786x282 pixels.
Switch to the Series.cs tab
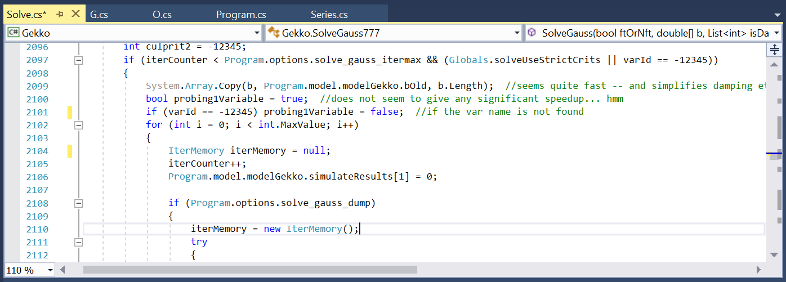tap(329, 15)
